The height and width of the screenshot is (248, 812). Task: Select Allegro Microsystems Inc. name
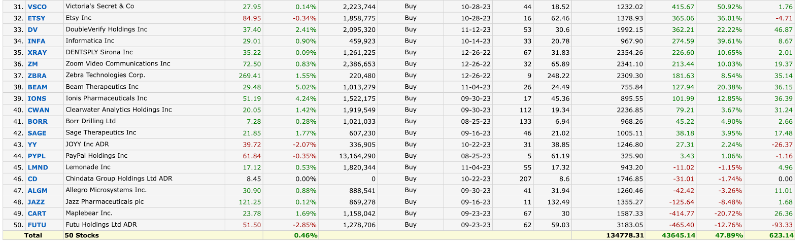point(106,190)
